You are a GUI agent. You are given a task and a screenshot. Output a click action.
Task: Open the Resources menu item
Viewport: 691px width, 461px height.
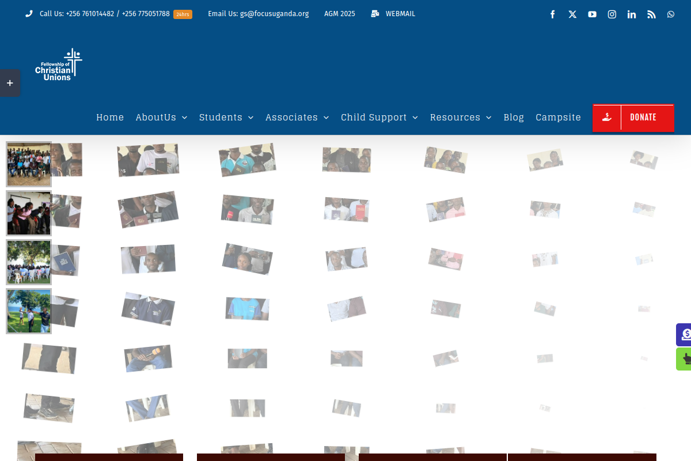(x=455, y=117)
